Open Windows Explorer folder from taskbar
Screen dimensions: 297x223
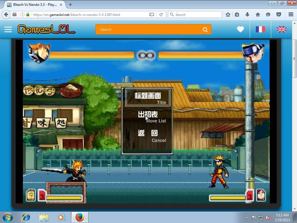(x=44, y=217)
